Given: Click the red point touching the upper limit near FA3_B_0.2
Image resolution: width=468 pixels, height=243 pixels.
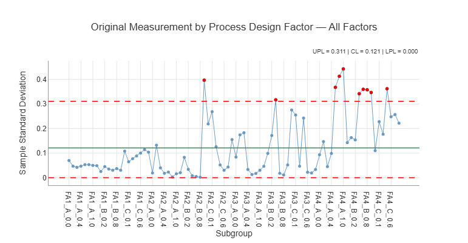Looking at the screenshot, I should [x=276, y=100].
